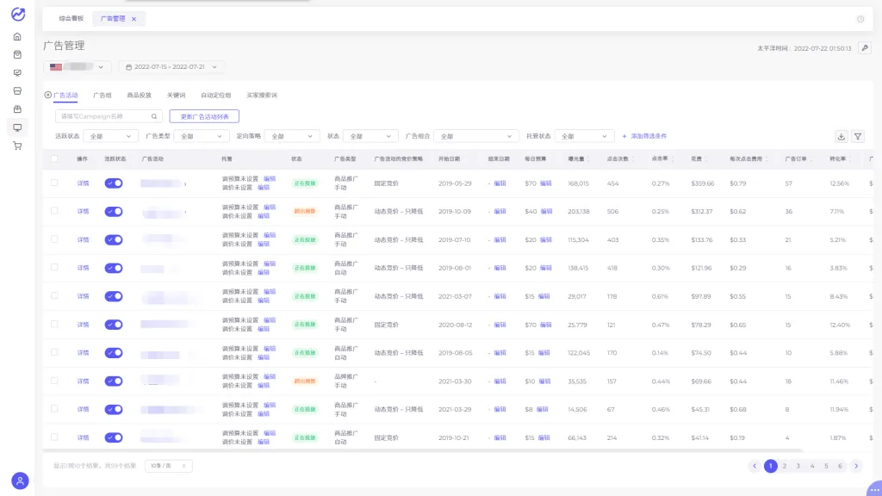Open the date range 2022-07-15 picker
Image resolution: width=882 pixels, height=496 pixels.
click(x=171, y=67)
